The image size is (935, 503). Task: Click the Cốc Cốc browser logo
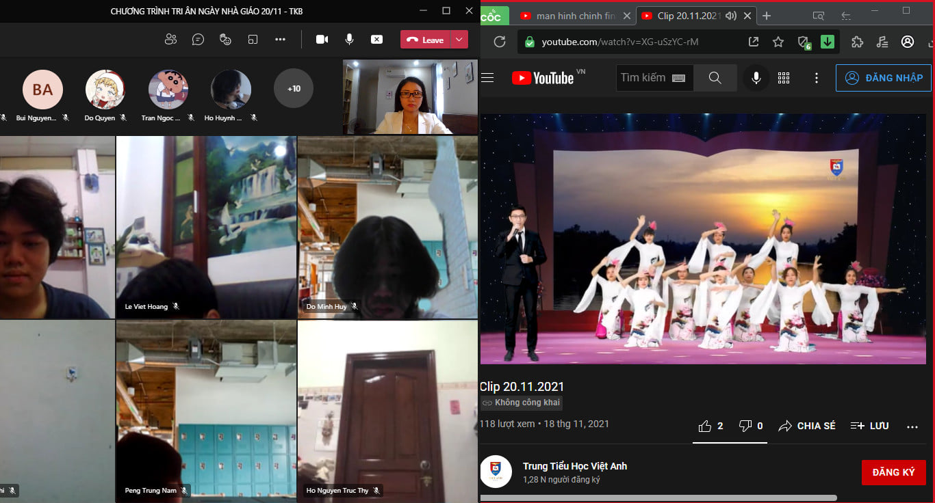494,14
